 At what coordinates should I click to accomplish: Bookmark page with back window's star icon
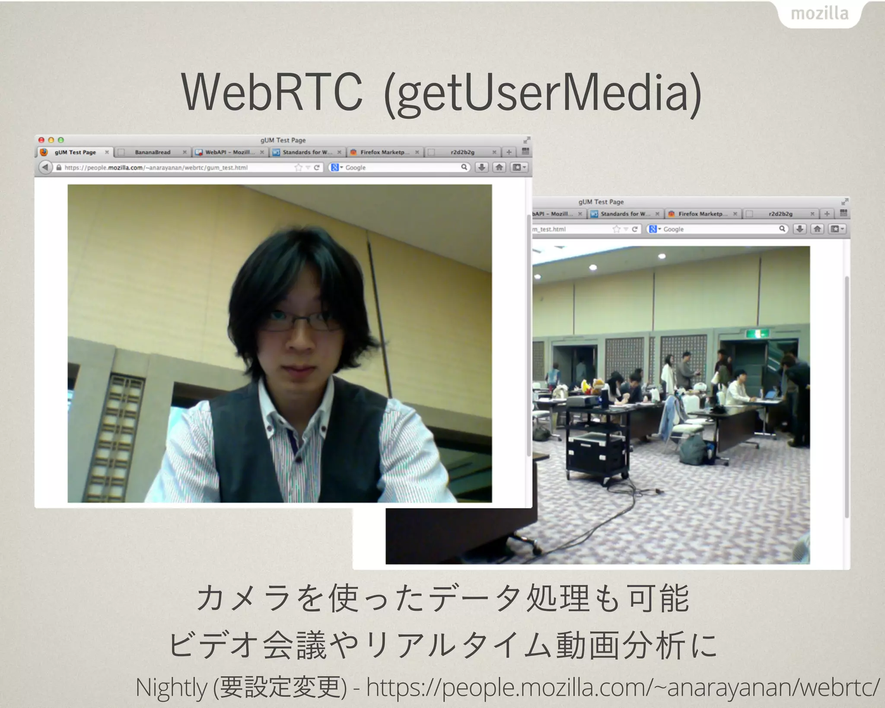[616, 229]
